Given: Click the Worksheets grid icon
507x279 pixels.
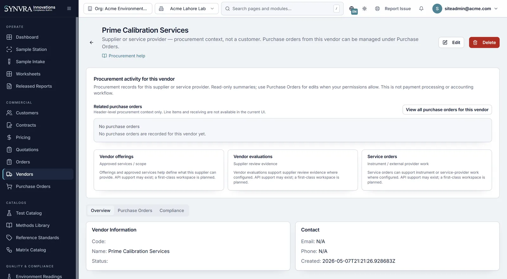Looking at the screenshot, I should pos(9,74).
